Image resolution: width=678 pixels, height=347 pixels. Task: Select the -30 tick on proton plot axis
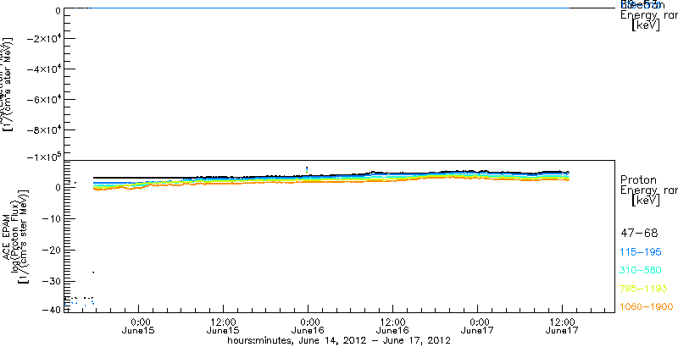51,281
